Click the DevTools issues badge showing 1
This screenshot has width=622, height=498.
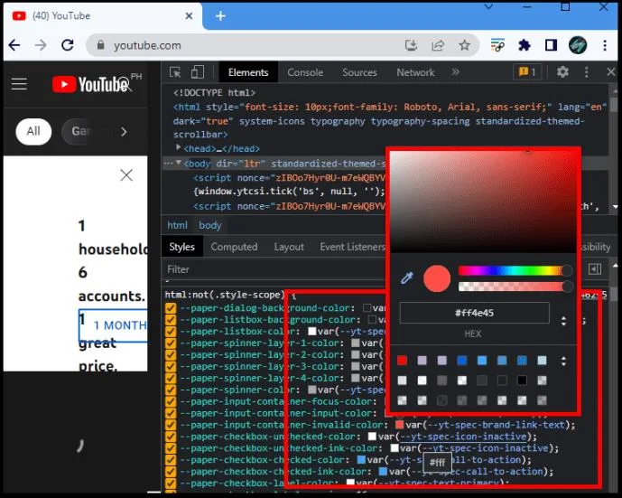coord(527,72)
